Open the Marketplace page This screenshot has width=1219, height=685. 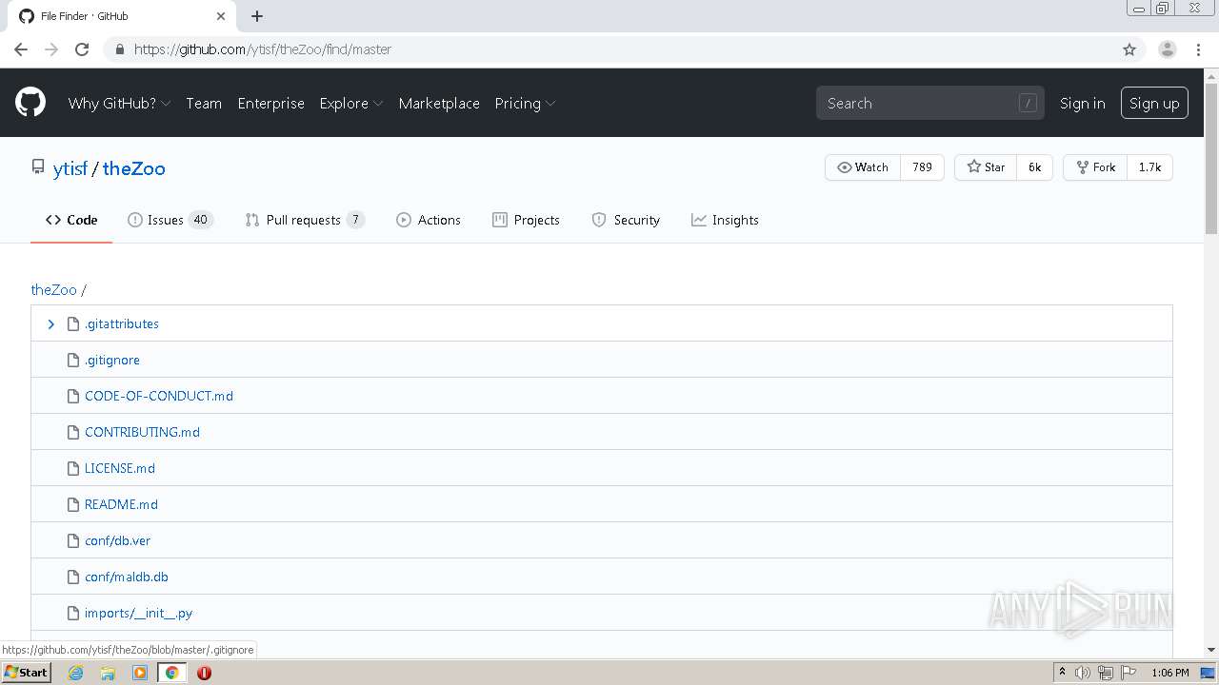coord(439,103)
